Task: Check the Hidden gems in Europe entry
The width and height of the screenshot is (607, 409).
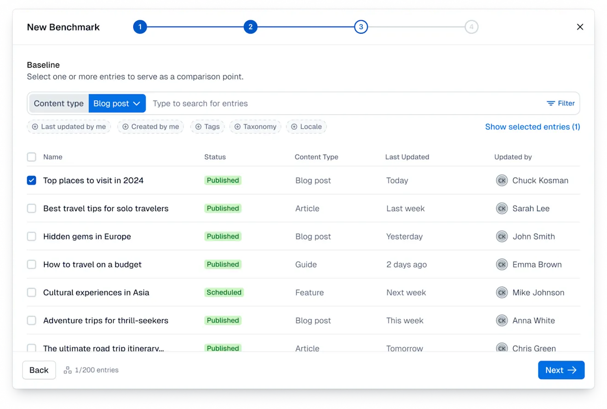Action: point(31,236)
